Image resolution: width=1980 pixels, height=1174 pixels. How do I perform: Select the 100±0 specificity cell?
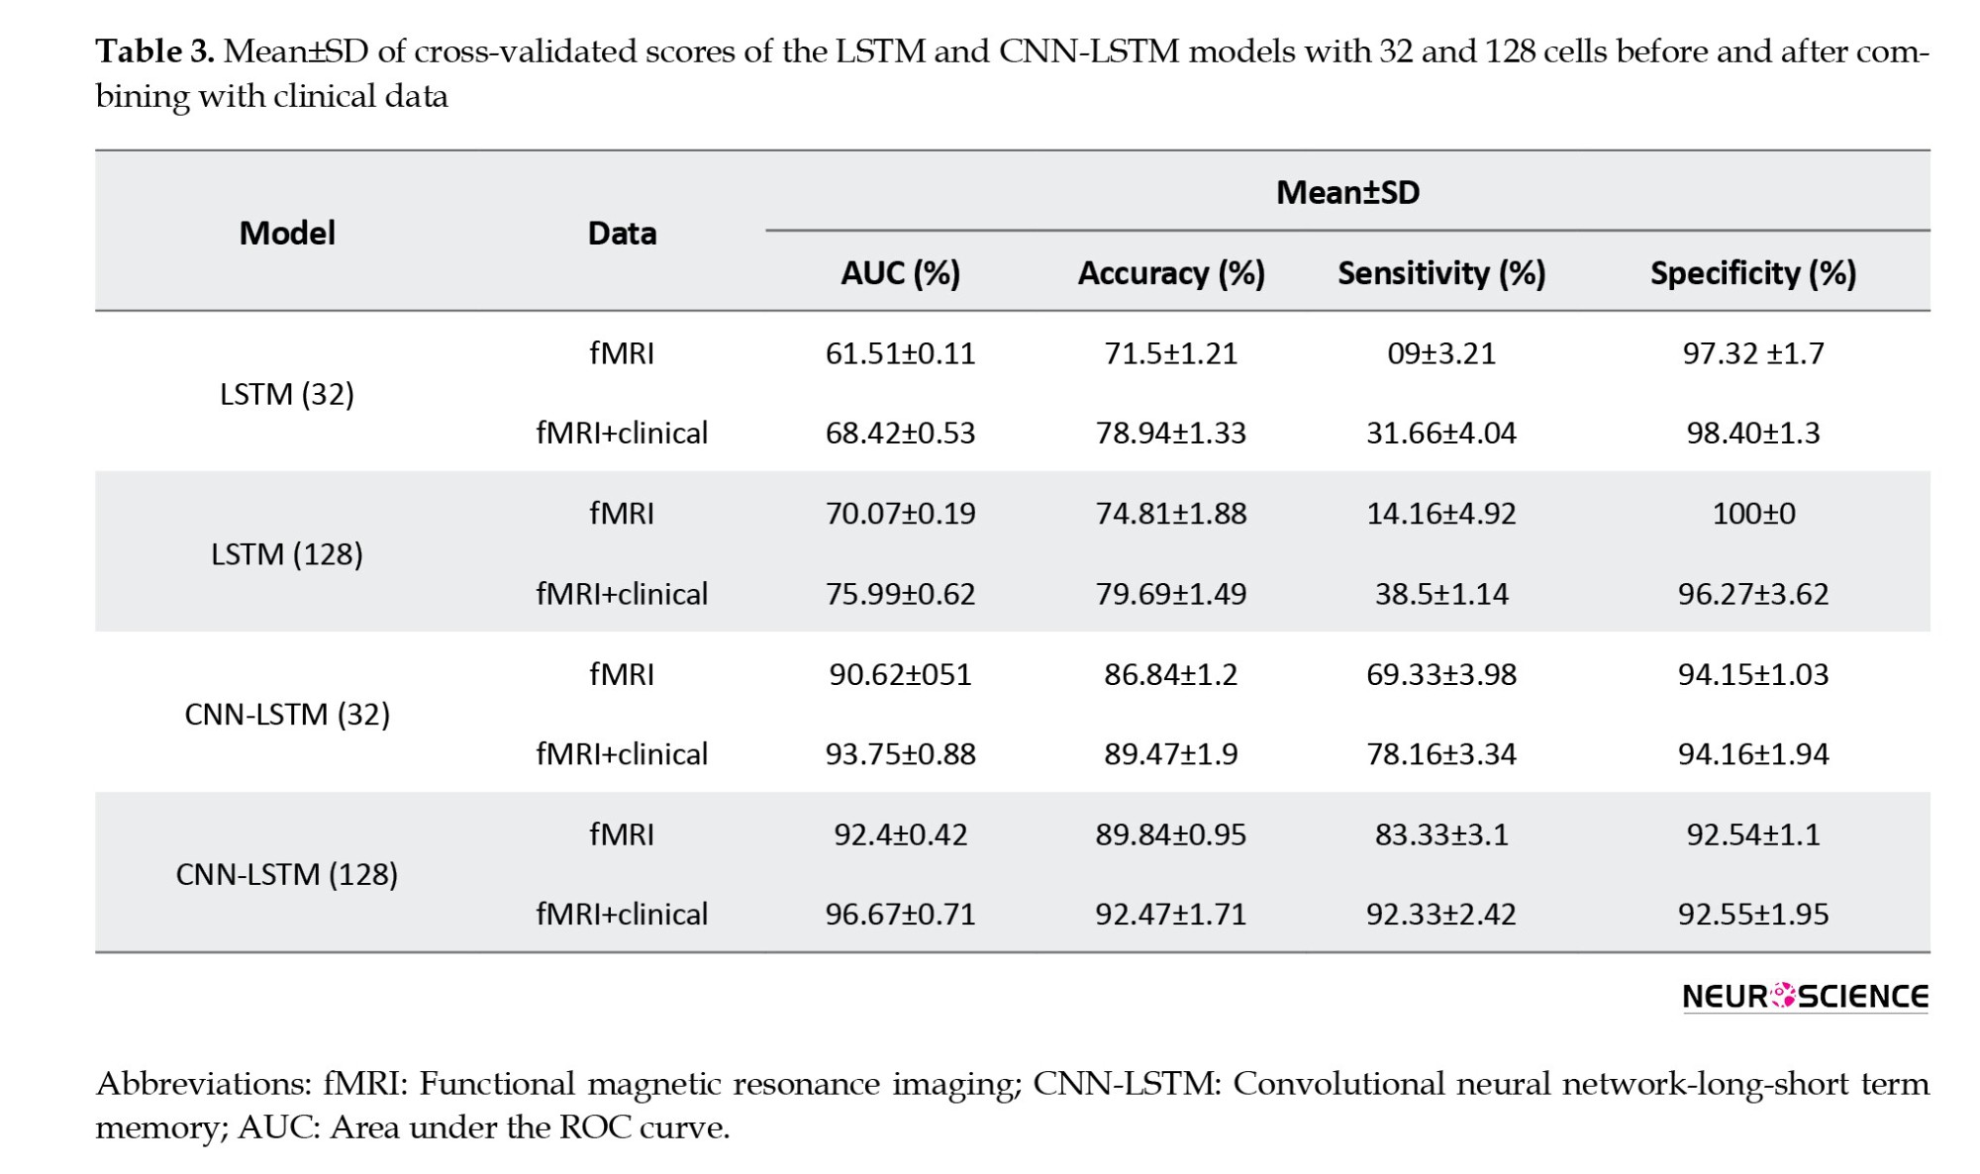1753,513
